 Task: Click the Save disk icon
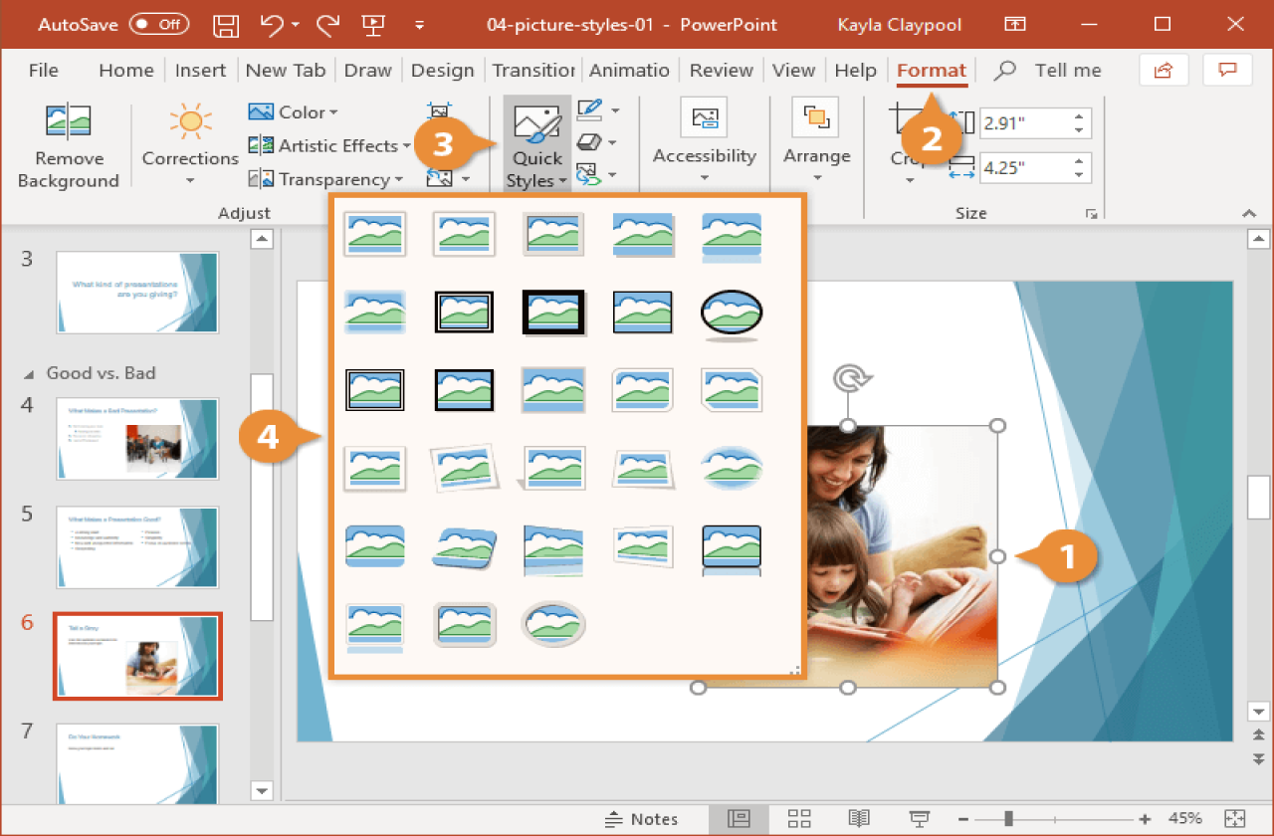tap(227, 24)
